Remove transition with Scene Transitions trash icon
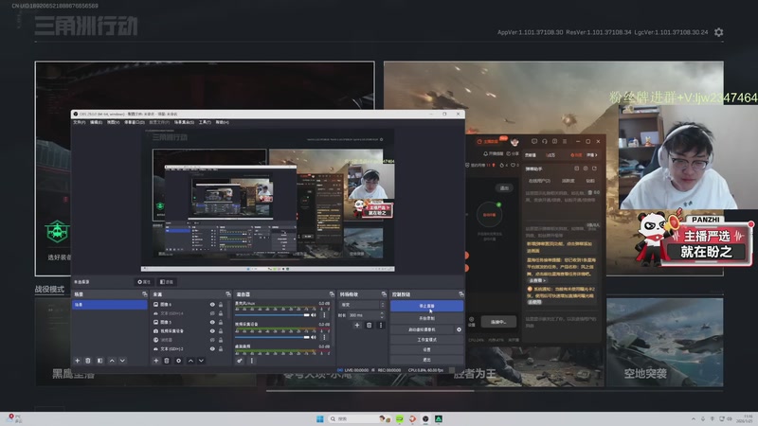This screenshot has width=758, height=426. coord(369,326)
